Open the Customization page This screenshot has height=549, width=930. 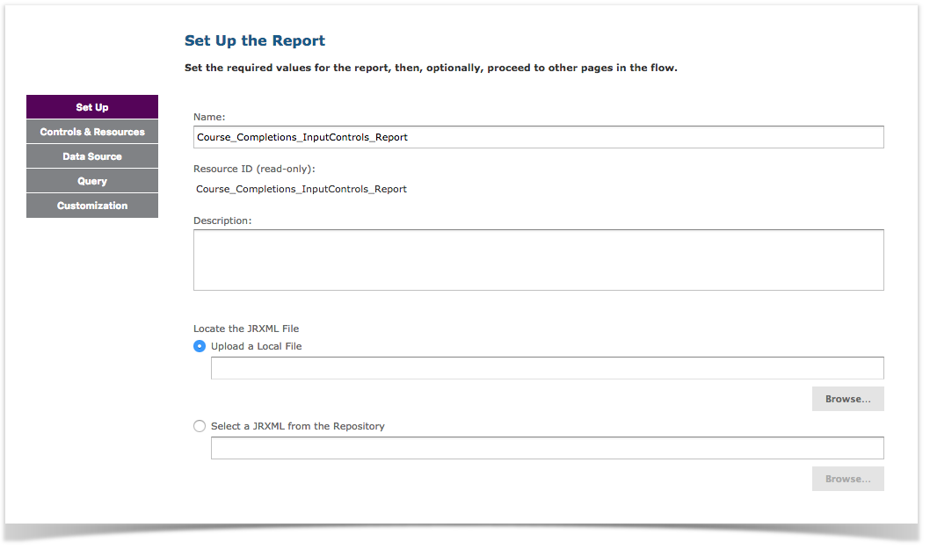point(92,206)
